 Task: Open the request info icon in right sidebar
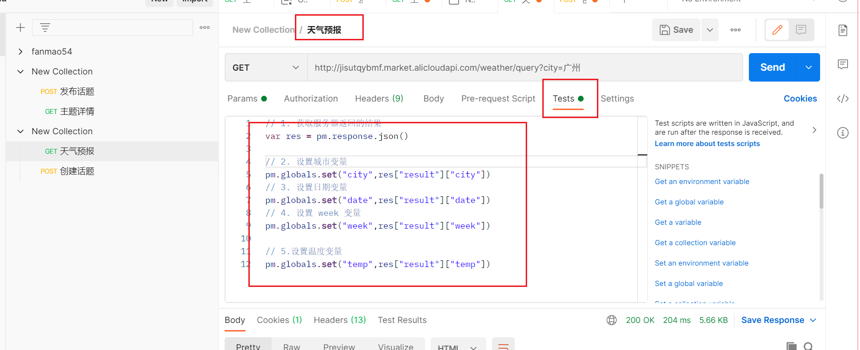[x=843, y=133]
